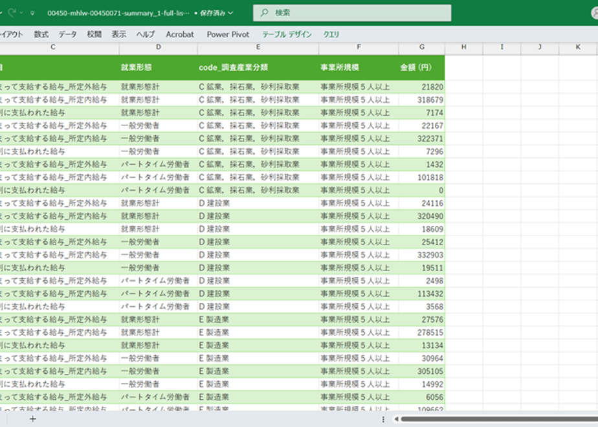This screenshot has width=598, height=427.
Task: Expand the 保存済み save status dropdown
Action: [x=230, y=13]
